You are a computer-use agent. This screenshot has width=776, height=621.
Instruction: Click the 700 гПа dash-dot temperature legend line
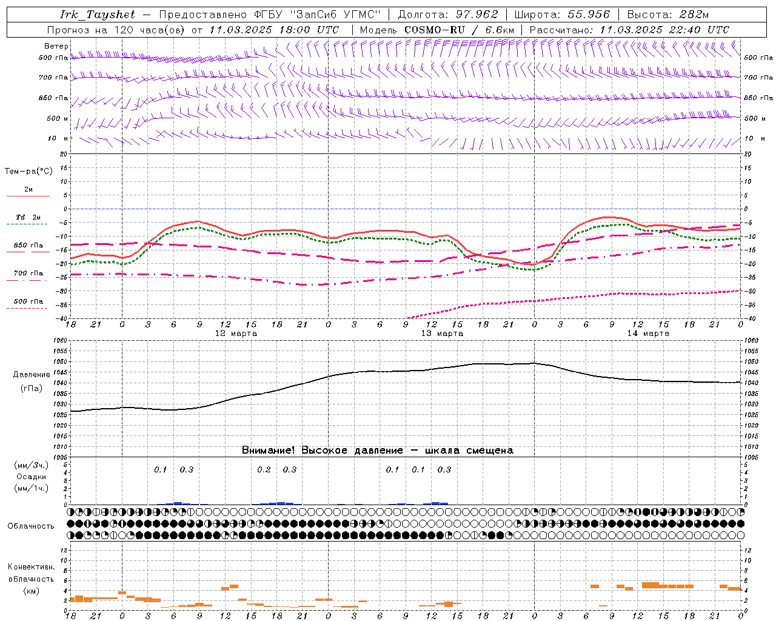click(x=27, y=280)
